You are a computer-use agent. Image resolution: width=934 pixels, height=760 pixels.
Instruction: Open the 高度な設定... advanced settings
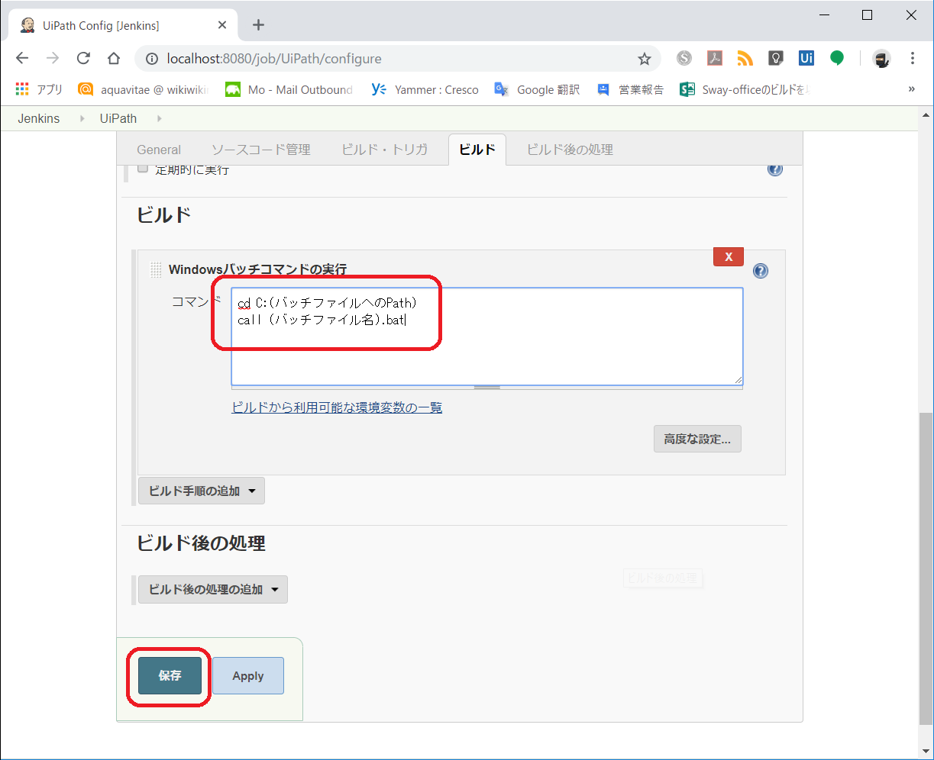pyautogui.click(x=697, y=439)
